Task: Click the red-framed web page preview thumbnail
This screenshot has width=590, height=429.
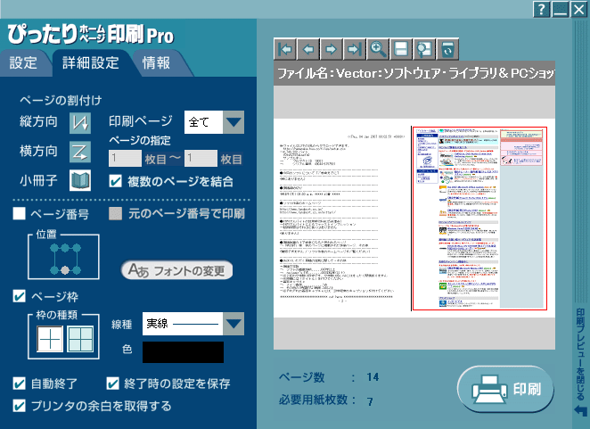Action: tap(479, 219)
